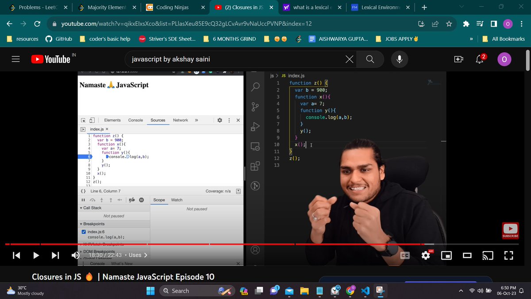Open the YouTube notifications bell
Viewport: 531px width, 299px height.
tap(480, 59)
